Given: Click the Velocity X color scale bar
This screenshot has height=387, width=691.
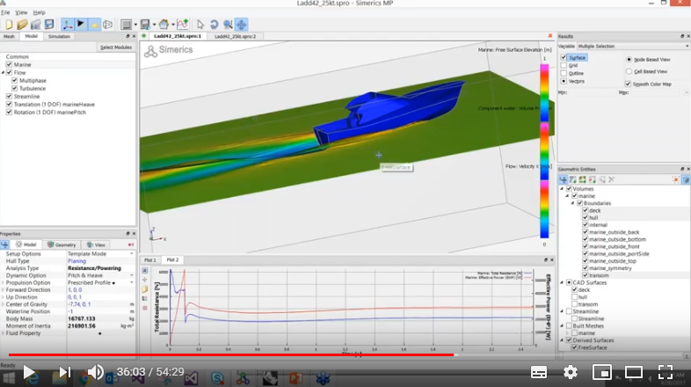Looking at the screenshot, I should click(545, 209).
